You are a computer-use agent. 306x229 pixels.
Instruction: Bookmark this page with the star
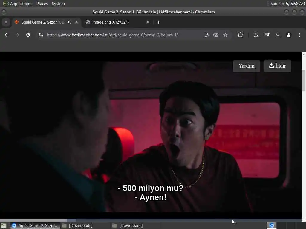pyautogui.click(x=225, y=35)
